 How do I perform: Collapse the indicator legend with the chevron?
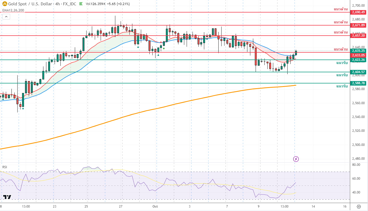coord(6,17)
